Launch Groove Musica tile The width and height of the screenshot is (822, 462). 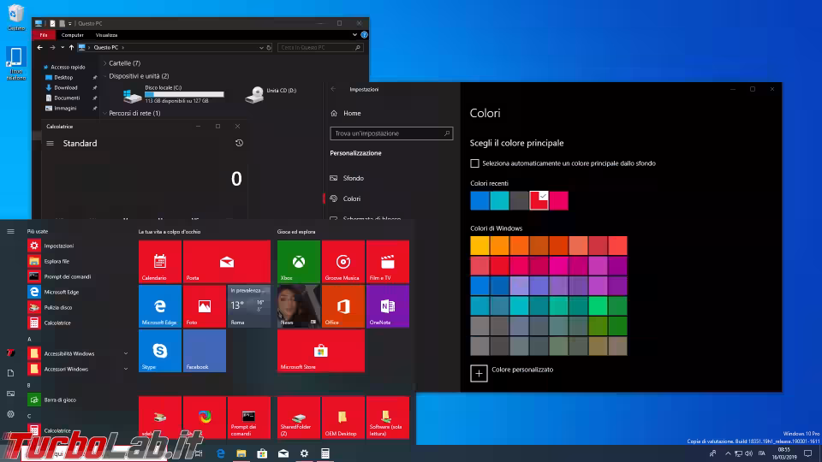[342, 261]
